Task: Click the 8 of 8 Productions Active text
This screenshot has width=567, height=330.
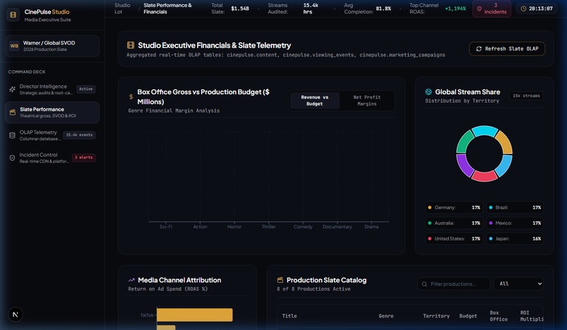Action: 314,289
